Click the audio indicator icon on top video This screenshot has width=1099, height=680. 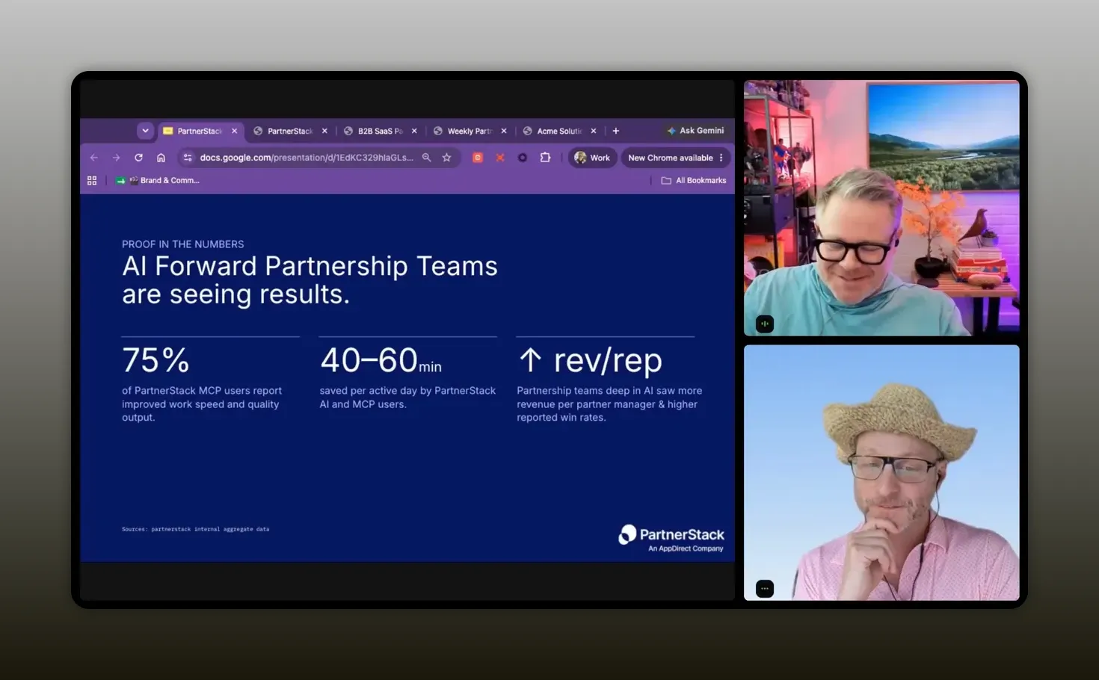[x=764, y=324]
